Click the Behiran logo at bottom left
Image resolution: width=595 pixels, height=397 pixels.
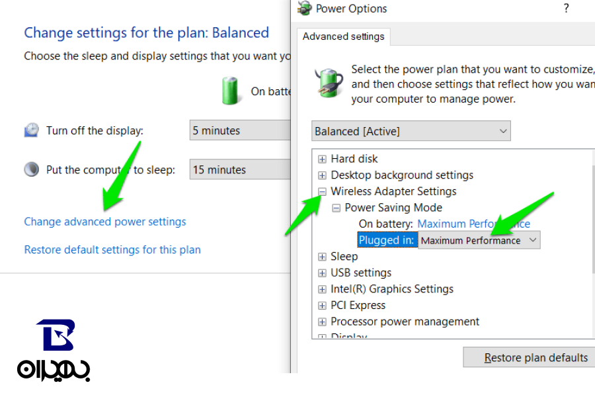point(54,351)
